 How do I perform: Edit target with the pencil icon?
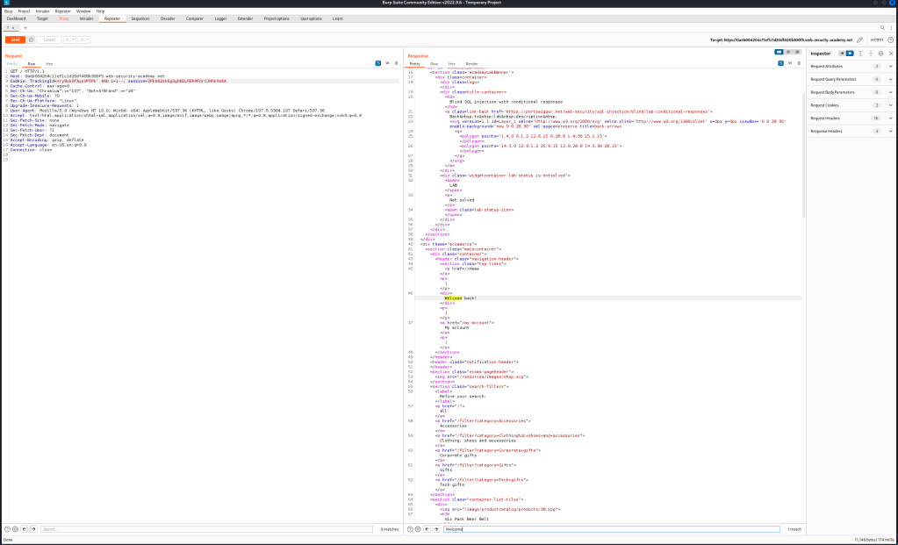tap(860, 39)
